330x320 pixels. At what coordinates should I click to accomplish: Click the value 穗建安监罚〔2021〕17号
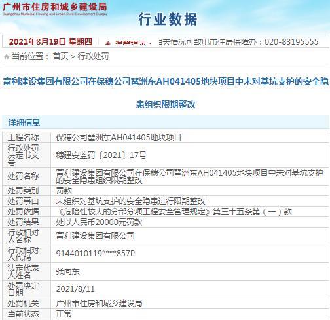pos(101,155)
